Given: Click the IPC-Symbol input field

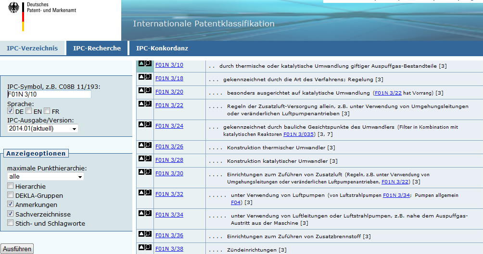Looking at the screenshot, I should click(x=49, y=95).
